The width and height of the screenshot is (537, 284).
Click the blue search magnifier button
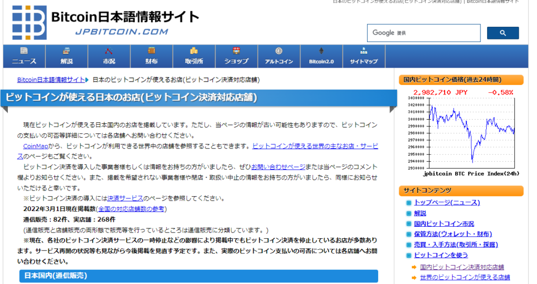[x=503, y=33]
